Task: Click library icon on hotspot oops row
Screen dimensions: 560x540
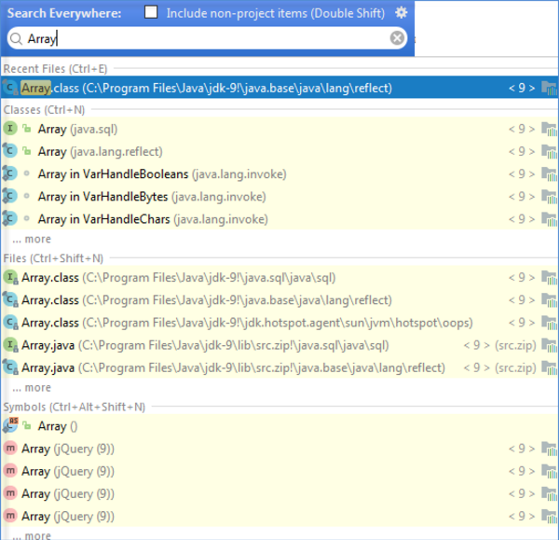Action: 549,323
